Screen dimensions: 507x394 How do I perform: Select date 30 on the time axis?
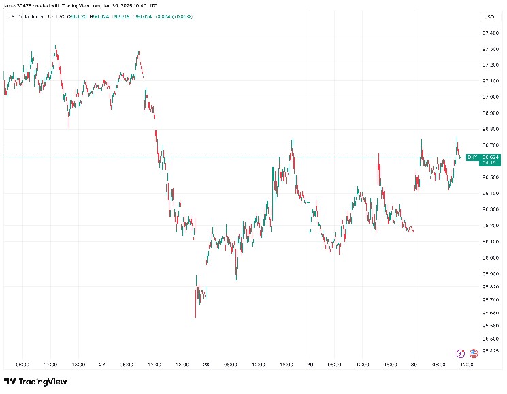(x=414, y=364)
